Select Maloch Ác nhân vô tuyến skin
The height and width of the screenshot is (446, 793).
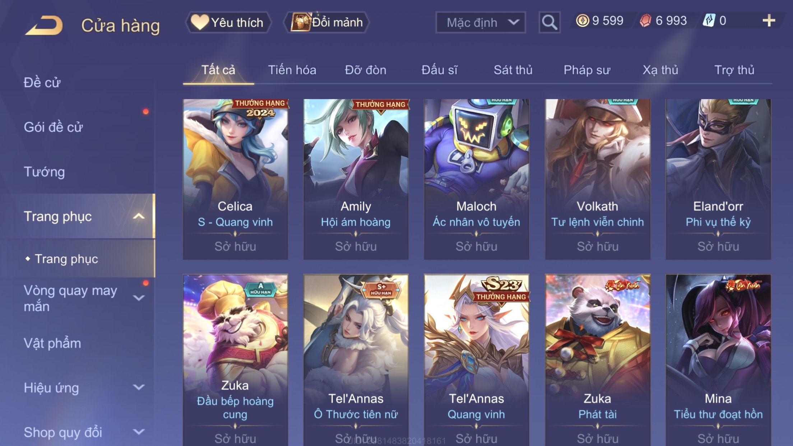(x=476, y=179)
